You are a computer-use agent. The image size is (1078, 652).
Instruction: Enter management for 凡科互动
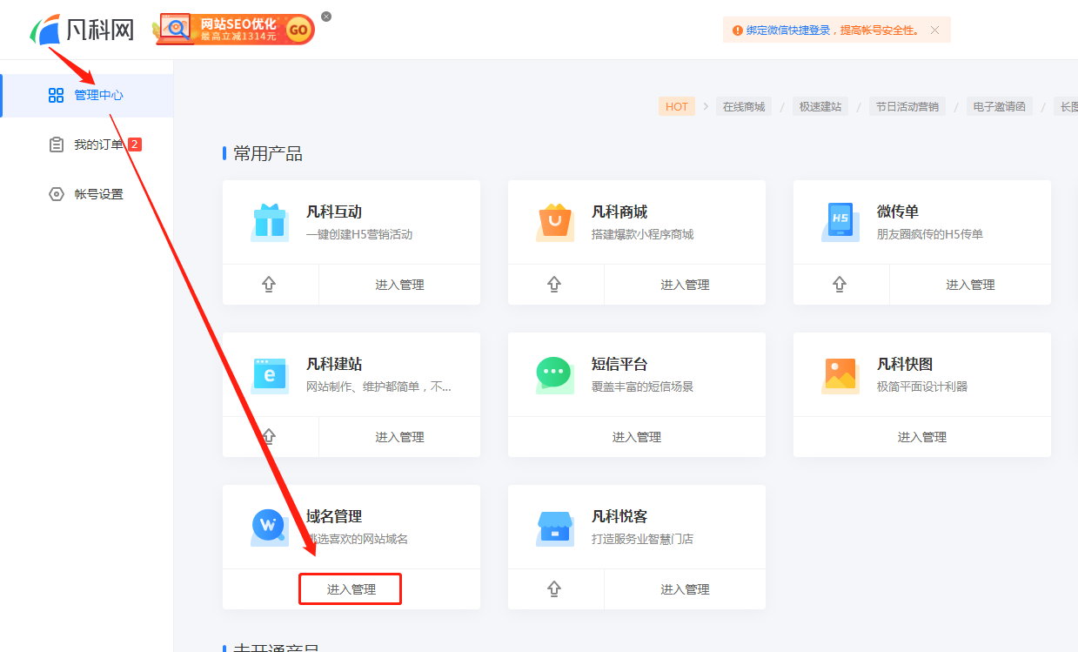(400, 285)
